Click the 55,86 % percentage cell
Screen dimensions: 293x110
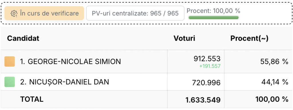tap(274, 62)
